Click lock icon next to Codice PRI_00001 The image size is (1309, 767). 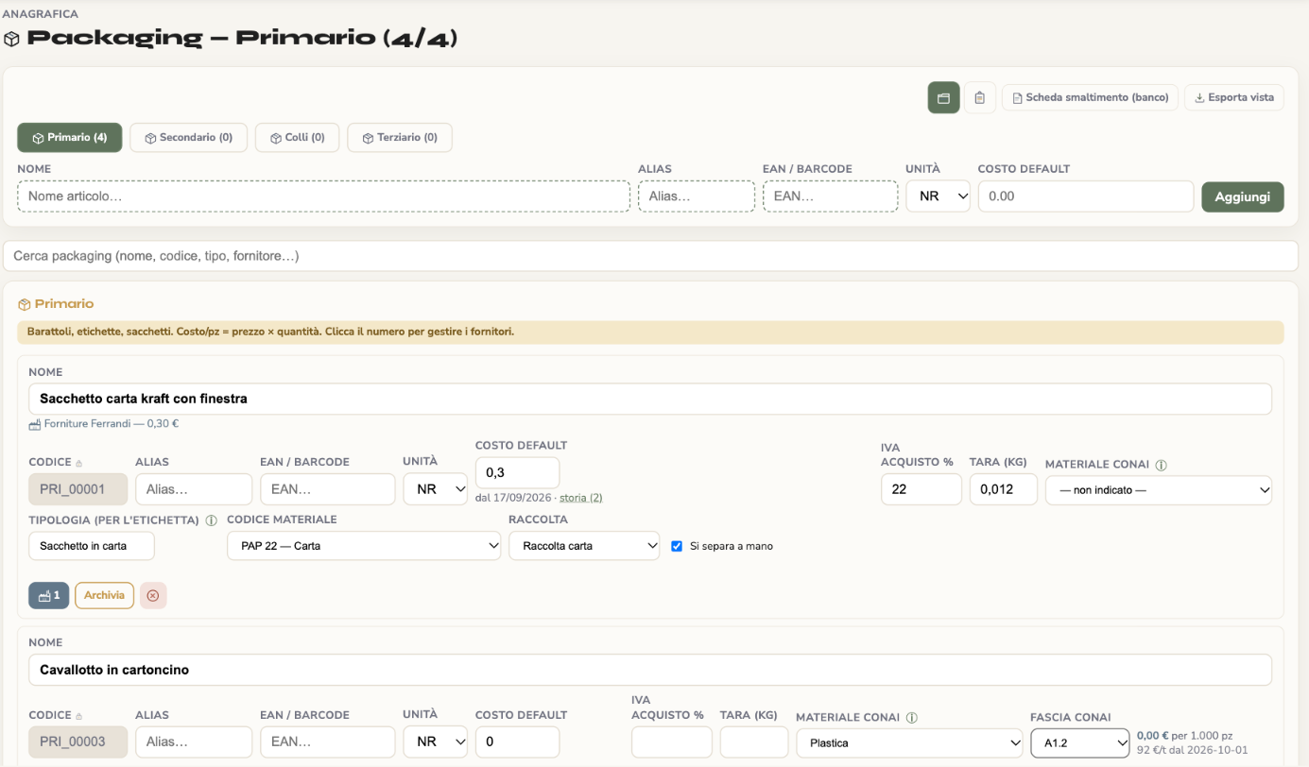[x=79, y=463]
